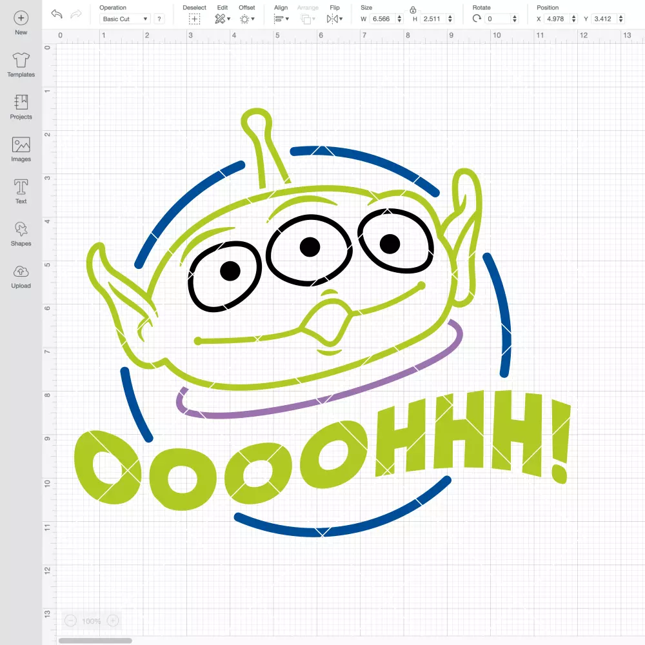
Task: Open the Templates panel
Action: point(21,60)
